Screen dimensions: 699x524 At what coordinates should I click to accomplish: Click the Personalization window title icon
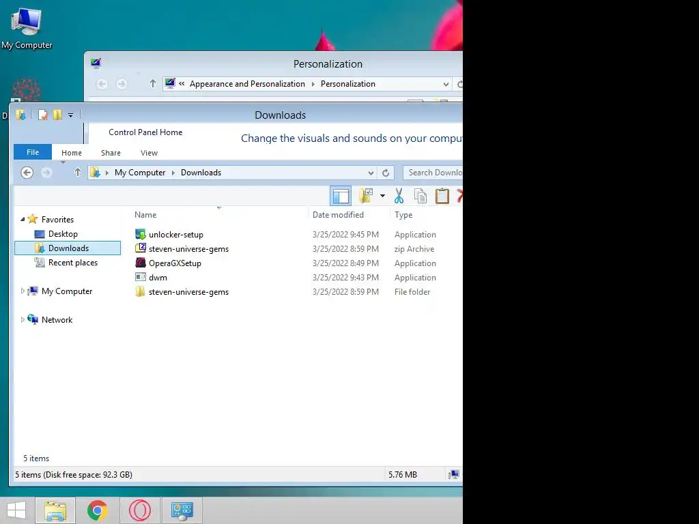point(96,63)
